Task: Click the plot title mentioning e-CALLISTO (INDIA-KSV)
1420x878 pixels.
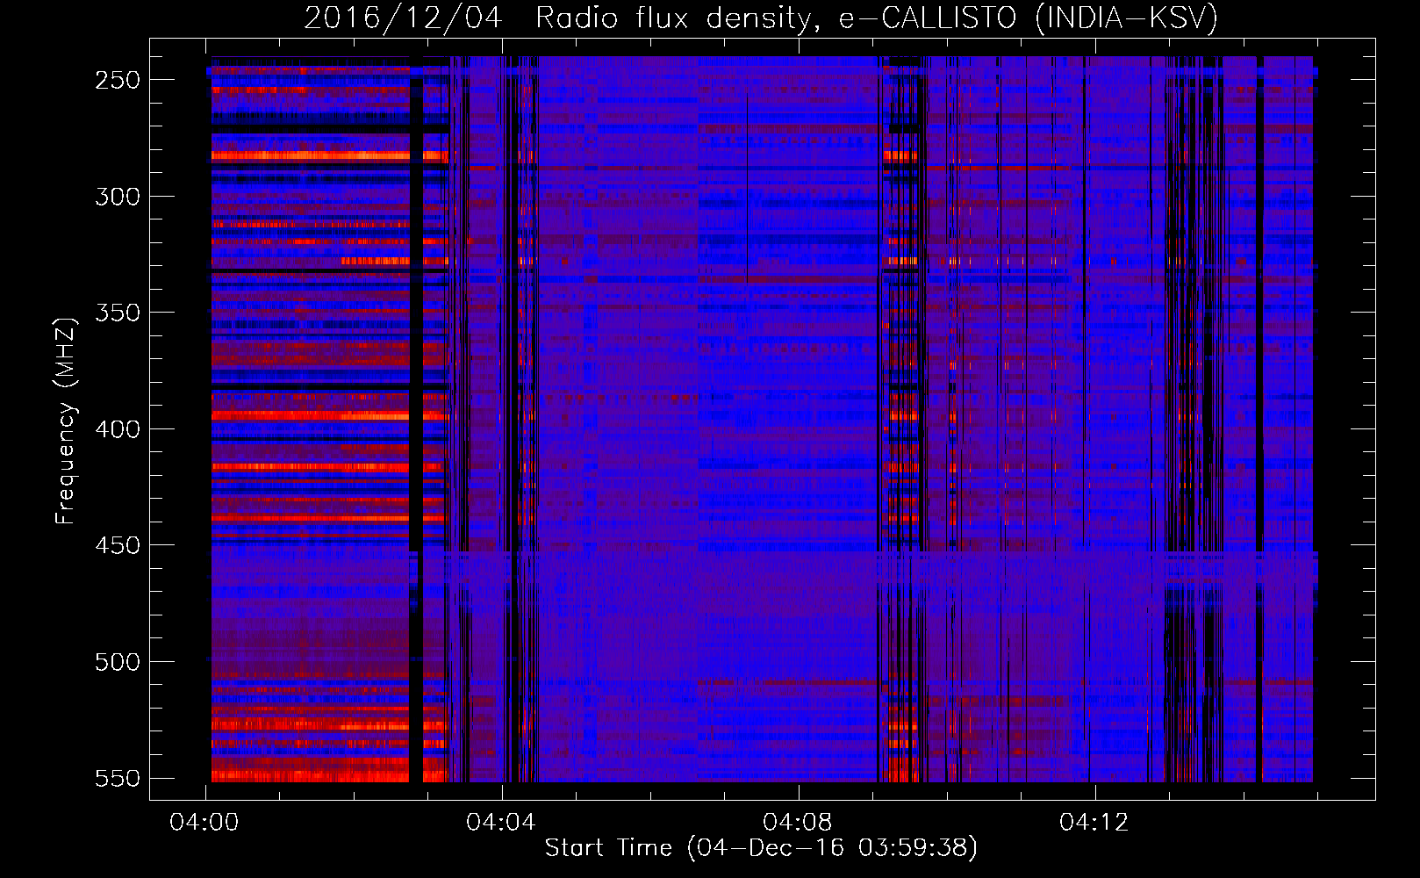Action: [761, 18]
